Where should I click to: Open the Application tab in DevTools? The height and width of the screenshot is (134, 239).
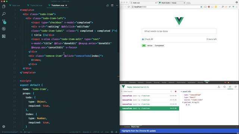click(192, 83)
